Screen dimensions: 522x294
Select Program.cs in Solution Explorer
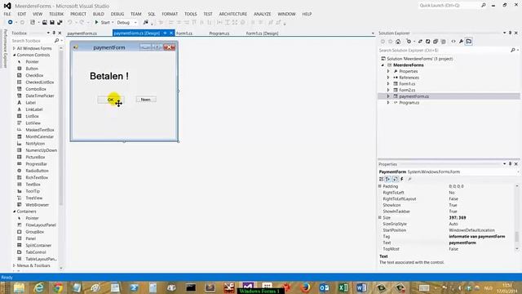click(x=409, y=103)
